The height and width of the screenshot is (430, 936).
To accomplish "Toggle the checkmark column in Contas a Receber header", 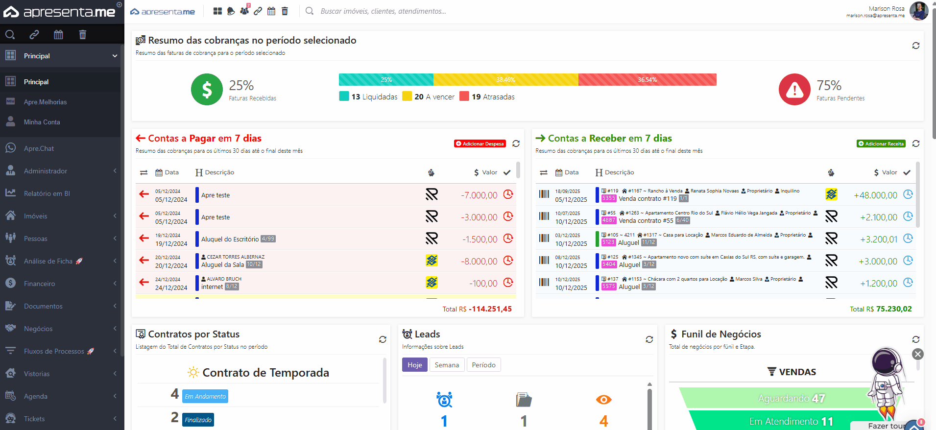I will pyautogui.click(x=907, y=172).
